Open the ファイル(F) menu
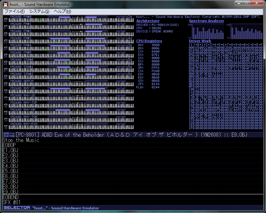The height and width of the screenshot is (213, 266). (x=14, y=11)
